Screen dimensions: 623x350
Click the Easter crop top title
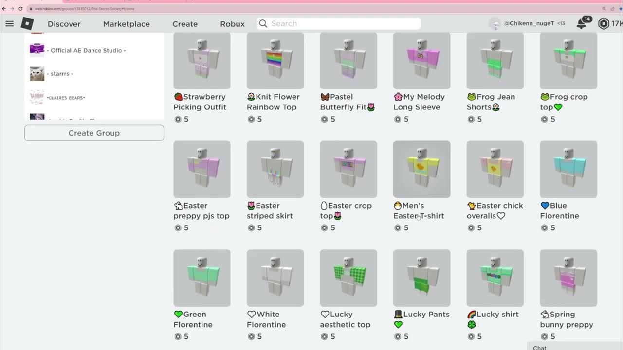tap(346, 210)
